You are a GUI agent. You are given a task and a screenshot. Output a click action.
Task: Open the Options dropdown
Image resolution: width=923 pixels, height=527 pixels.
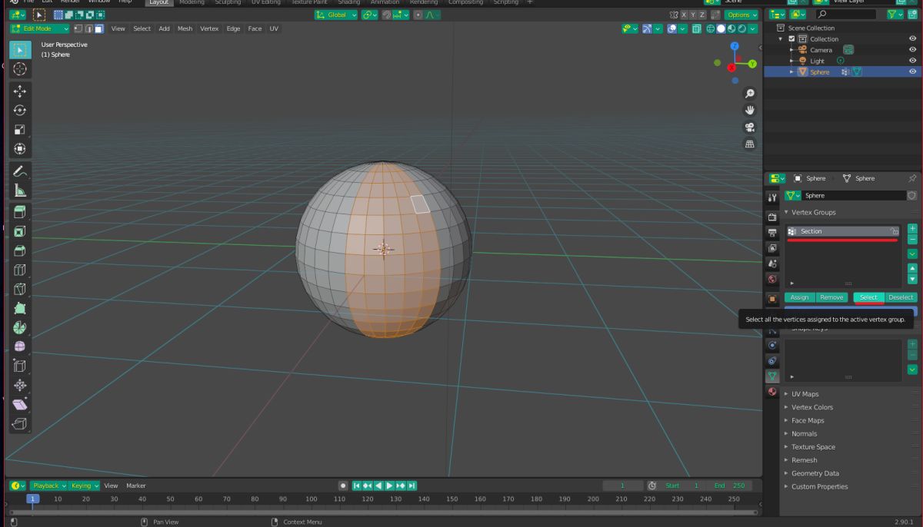(x=742, y=15)
